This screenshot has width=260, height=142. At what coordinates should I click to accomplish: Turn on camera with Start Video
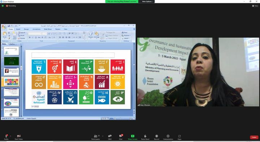[19, 136]
